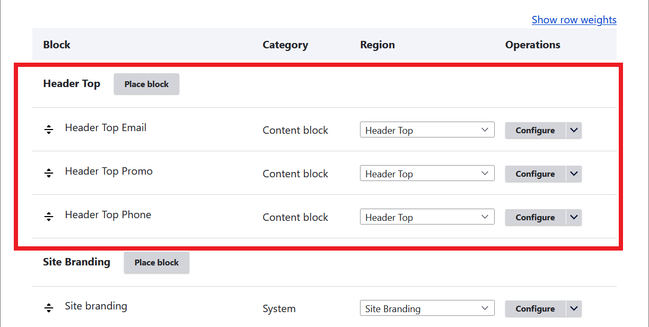The height and width of the screenshot is (327, 649).
Task: Click the drag handle for Site branding row
Action: click(x=49, y=308)
